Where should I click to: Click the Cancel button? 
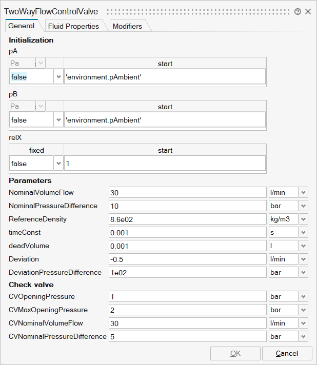pyautogui.click(x=287, y=353)
